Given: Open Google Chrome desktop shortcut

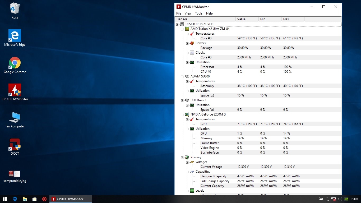Looking at the screenshot, I should [15, 65].
